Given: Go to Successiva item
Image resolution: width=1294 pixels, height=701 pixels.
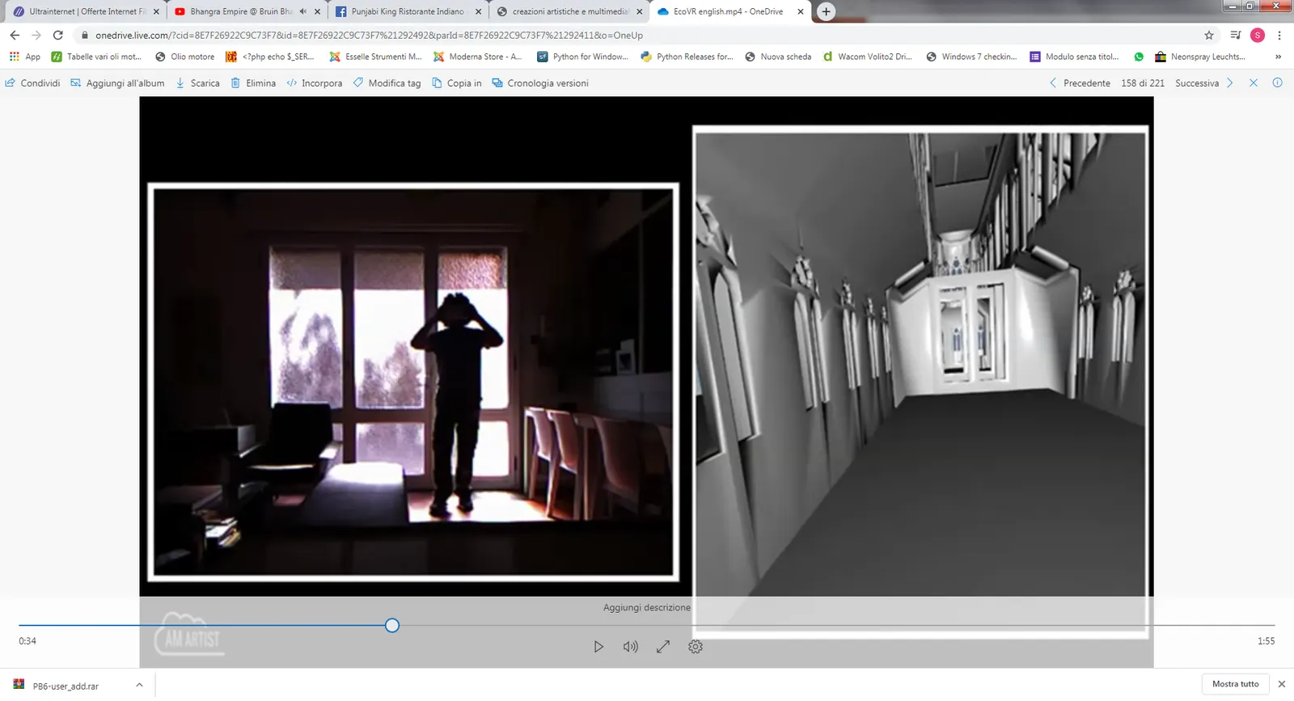Looking at the screenshot, I should pyautogui.click(x=1204, y=83).
